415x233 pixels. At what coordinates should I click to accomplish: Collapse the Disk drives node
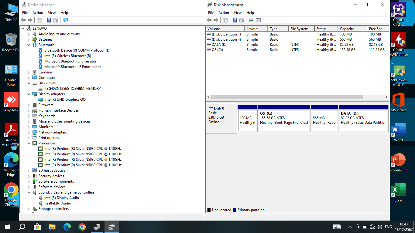coord(29,83)
